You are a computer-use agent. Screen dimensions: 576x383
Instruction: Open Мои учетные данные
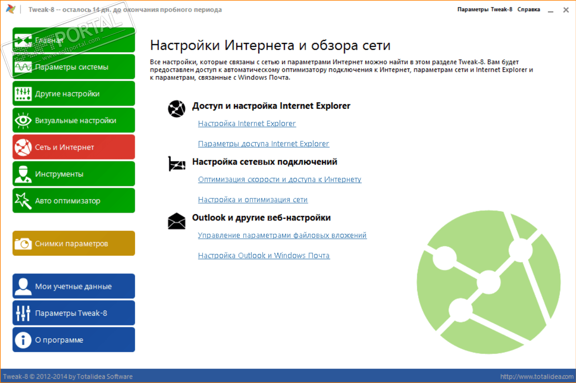click(x=74, y=286)
